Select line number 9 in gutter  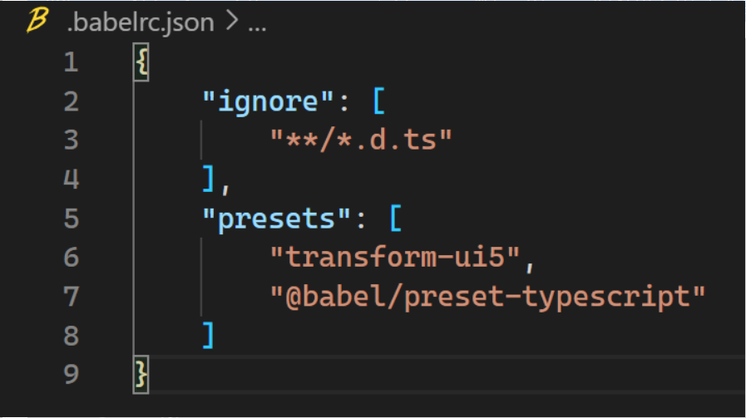(x=70, y=374)
